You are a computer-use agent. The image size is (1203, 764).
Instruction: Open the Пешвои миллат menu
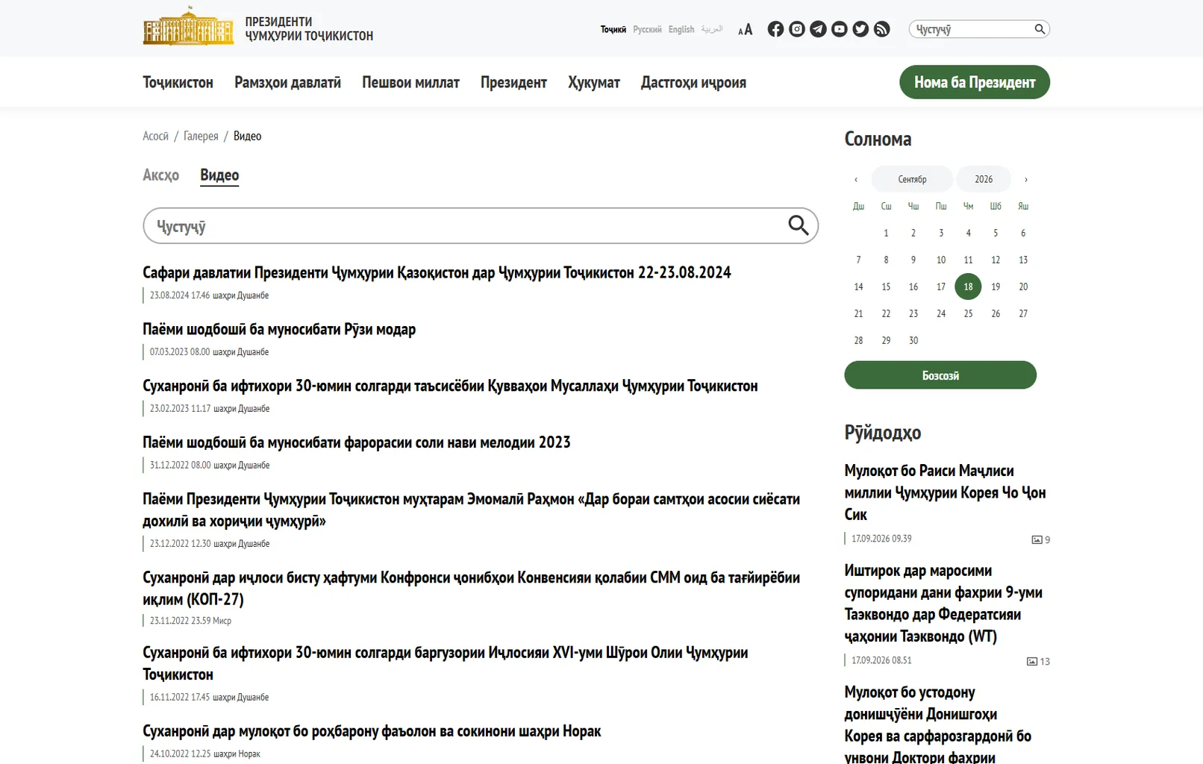pos(410,82)
